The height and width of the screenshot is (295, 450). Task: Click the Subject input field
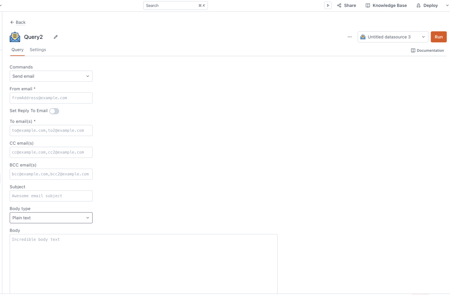(x=51, y=196)
